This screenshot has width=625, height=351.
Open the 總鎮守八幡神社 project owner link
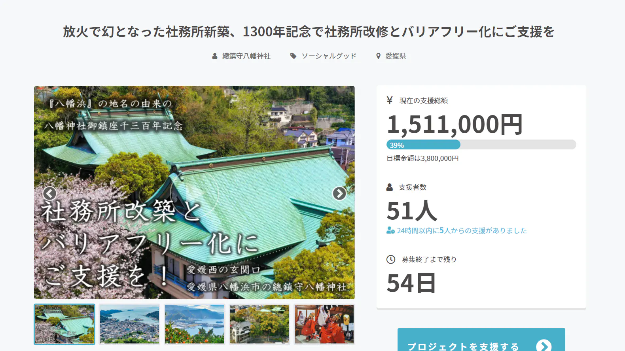click(x=246, y=56)
